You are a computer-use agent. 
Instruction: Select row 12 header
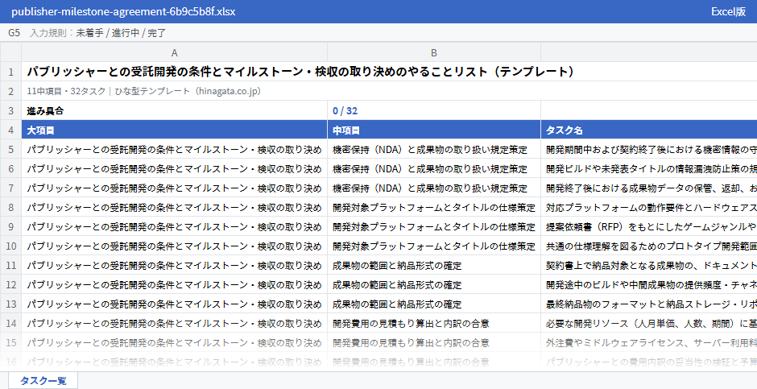tap(10, 284)
